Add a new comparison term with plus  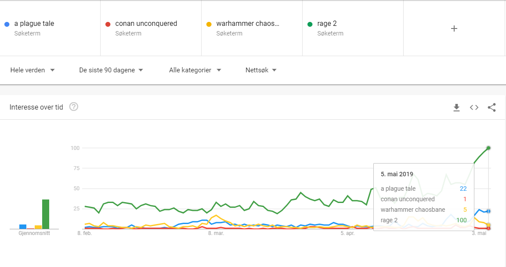[454, 28]
